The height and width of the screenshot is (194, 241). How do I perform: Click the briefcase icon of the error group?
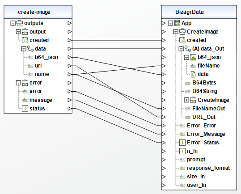25,83
